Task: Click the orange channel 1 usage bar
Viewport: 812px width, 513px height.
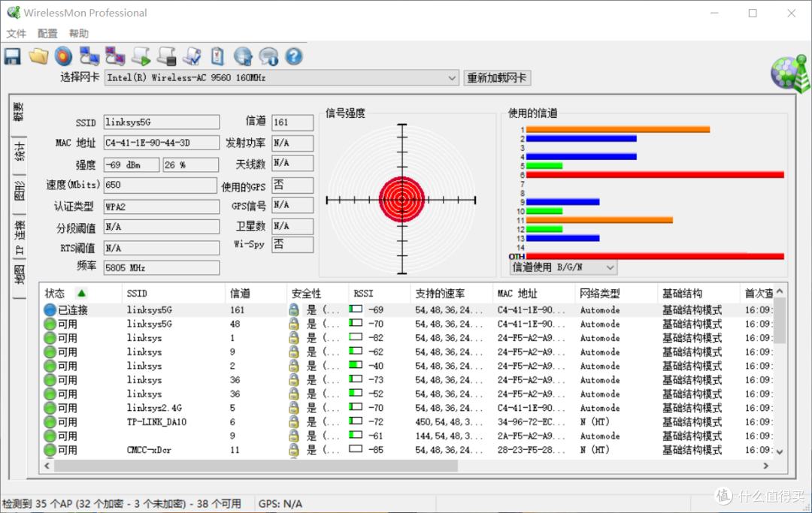Action: (x=618, y=130)
